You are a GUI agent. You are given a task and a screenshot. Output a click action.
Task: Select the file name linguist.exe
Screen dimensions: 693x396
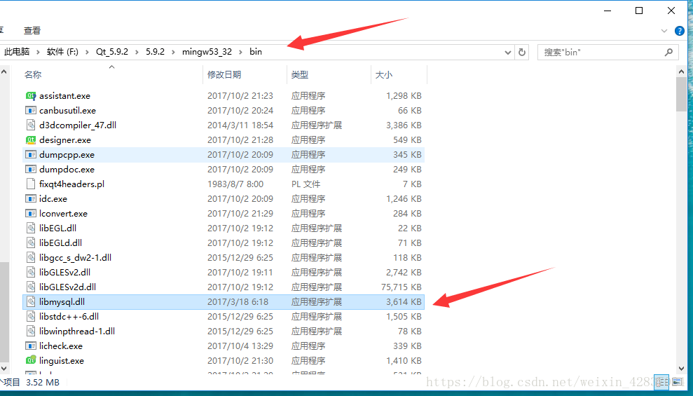(62, 361)
